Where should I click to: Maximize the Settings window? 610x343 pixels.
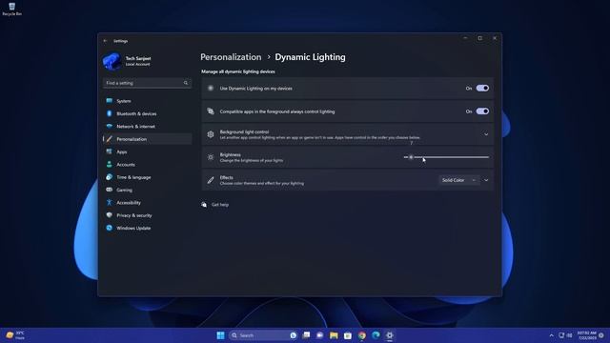coord(480,38)
